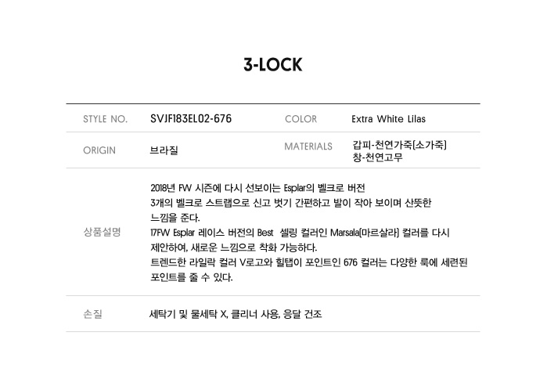Select the style number SVJF183EL02-676
This screenshot has width=547, height=383.
tap(190, 119)
